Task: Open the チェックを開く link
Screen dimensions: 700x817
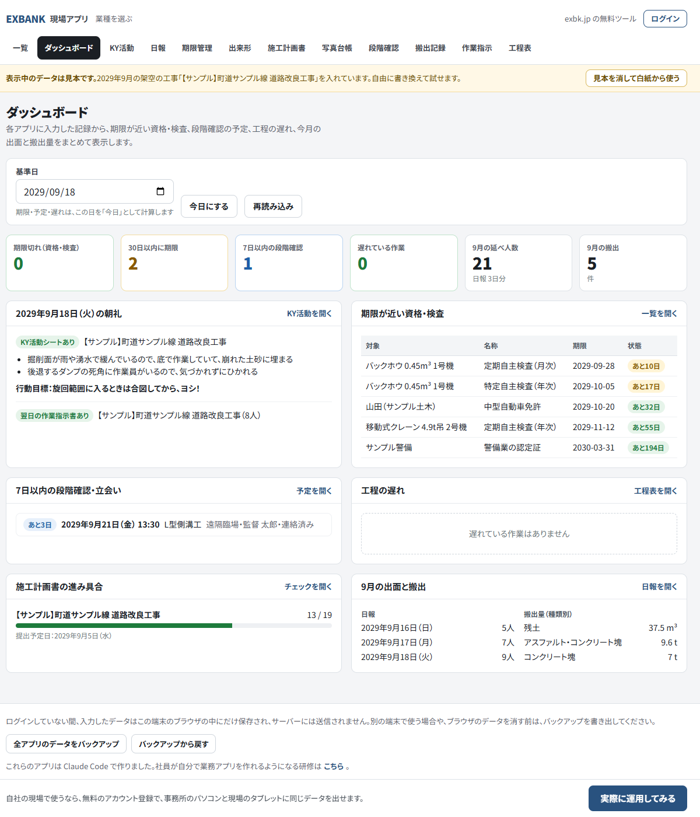Action: (308, 586)
